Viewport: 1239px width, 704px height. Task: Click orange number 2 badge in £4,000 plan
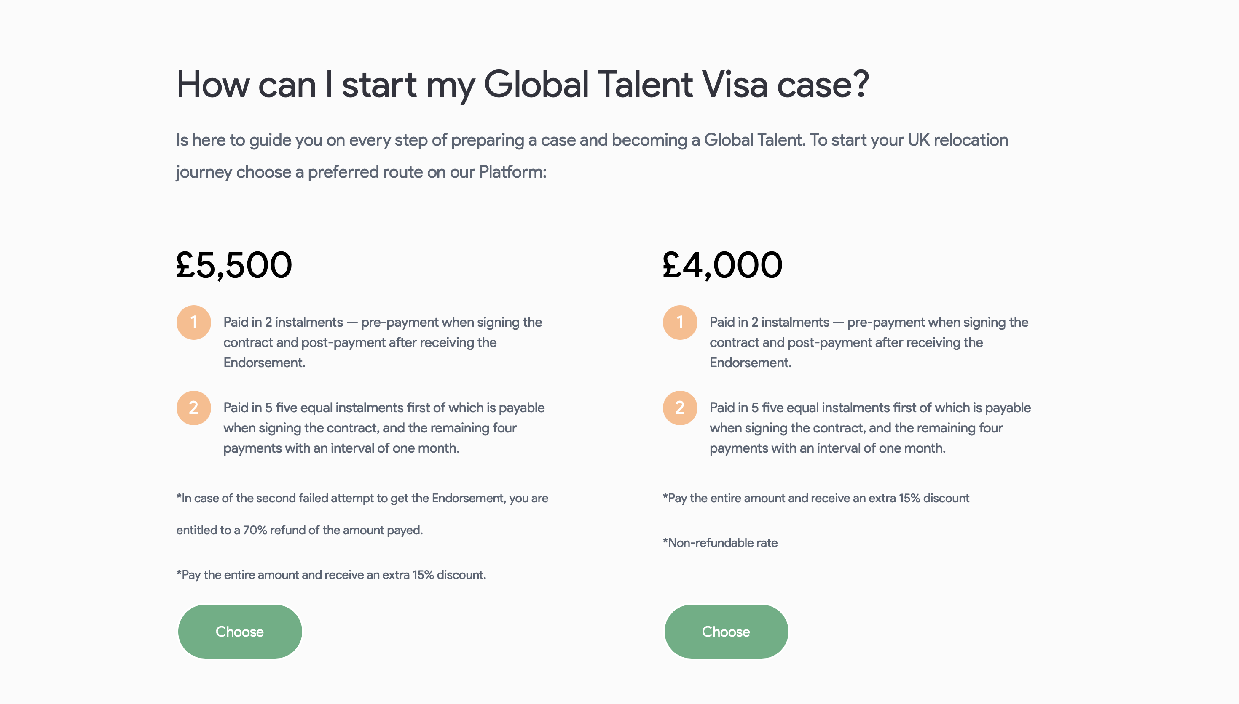[x=680, y=408]
